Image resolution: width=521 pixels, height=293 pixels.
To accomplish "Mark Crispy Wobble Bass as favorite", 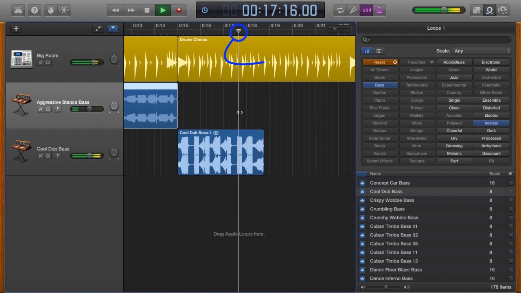I will pyautogui.click(x=511, y=200).
